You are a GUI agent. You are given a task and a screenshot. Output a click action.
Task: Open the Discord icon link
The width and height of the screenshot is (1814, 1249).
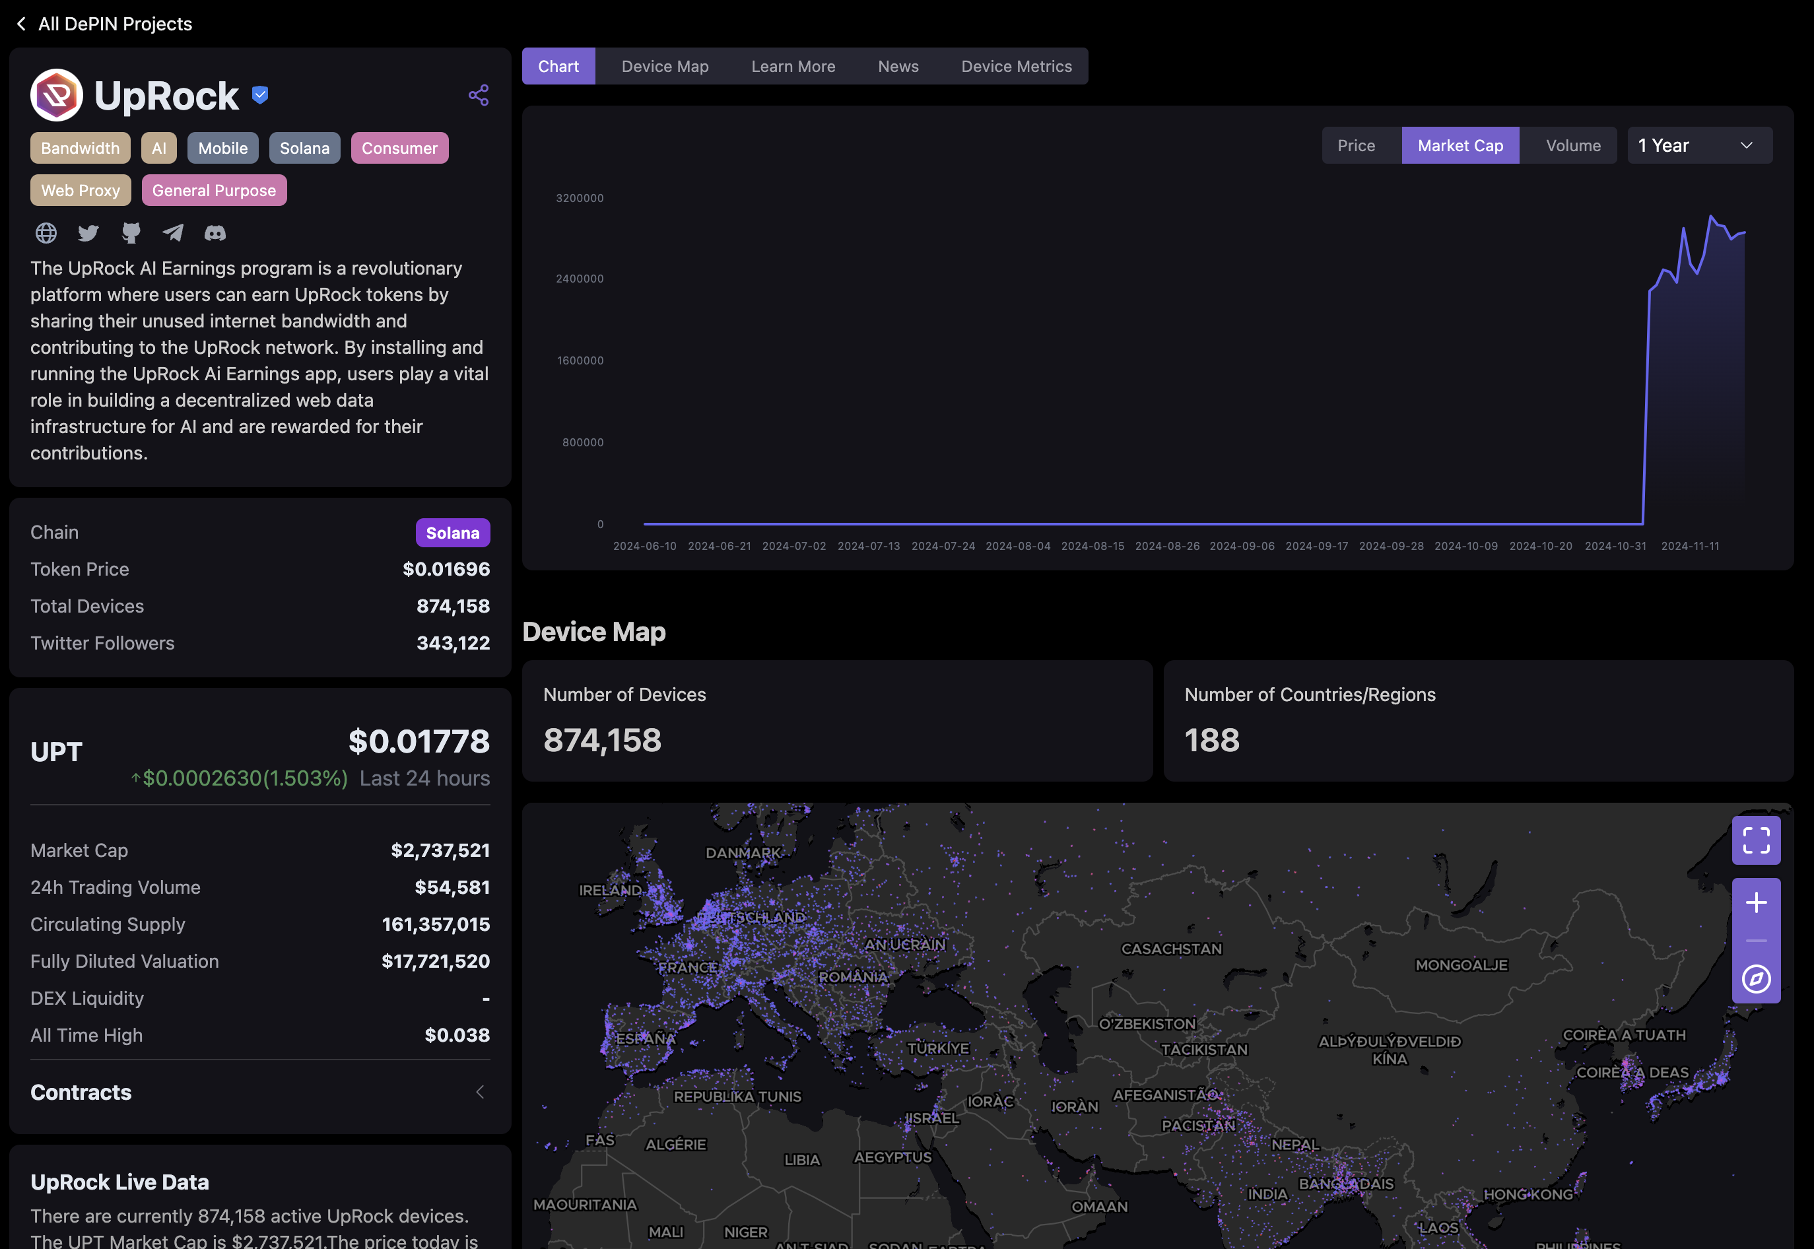pos(215,232)
